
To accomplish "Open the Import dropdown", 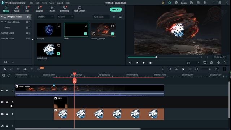I will 45,17.
